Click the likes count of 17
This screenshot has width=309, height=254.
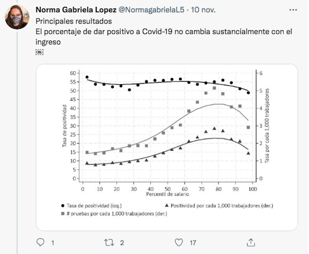click(193, 243)
